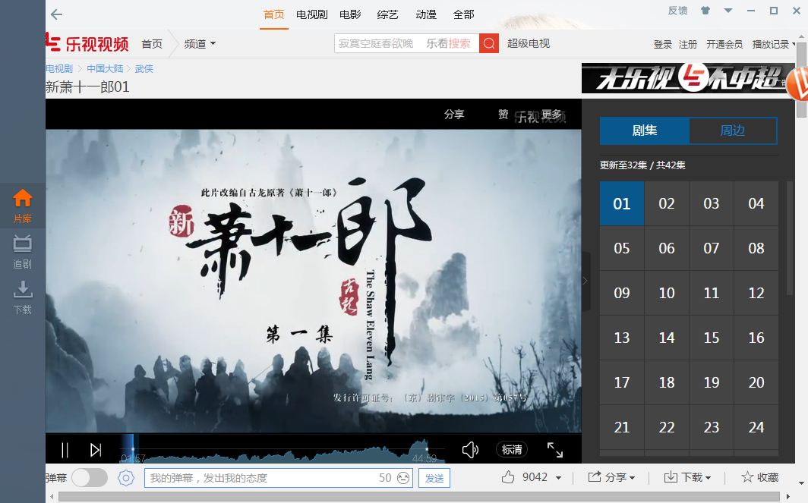Open the title bar dropdown menu triangle
808x503 pixels.
728,11
